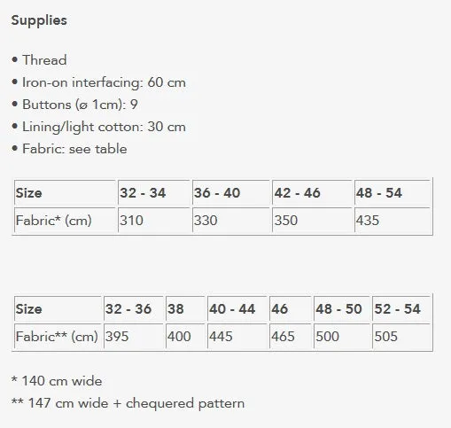
Task: Click the 52 - 54 size header
Action: (x=401, y=309)
